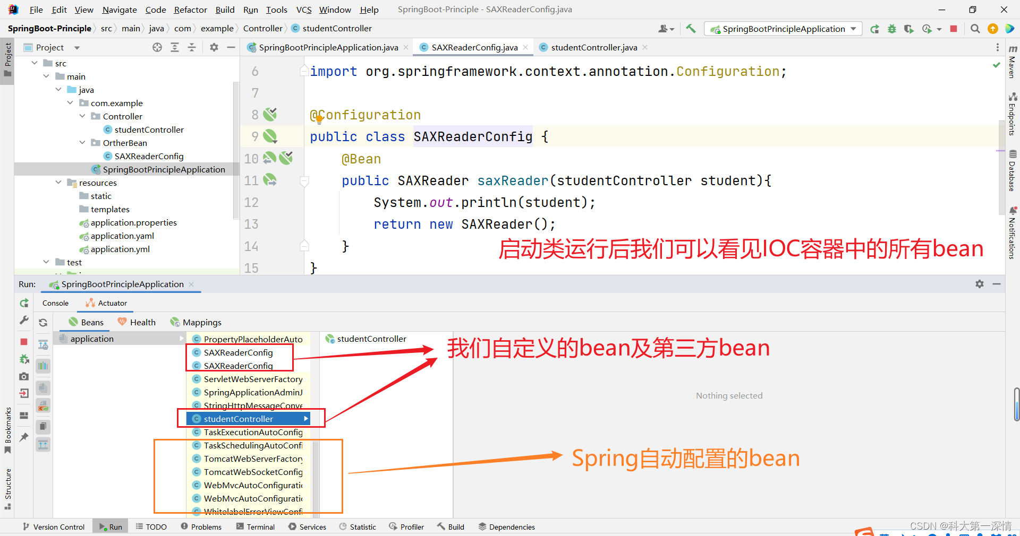The image size is (1020, 536).
Task: Toggle the copy-style button in Beans toolbar
Action: coord(43,426)
